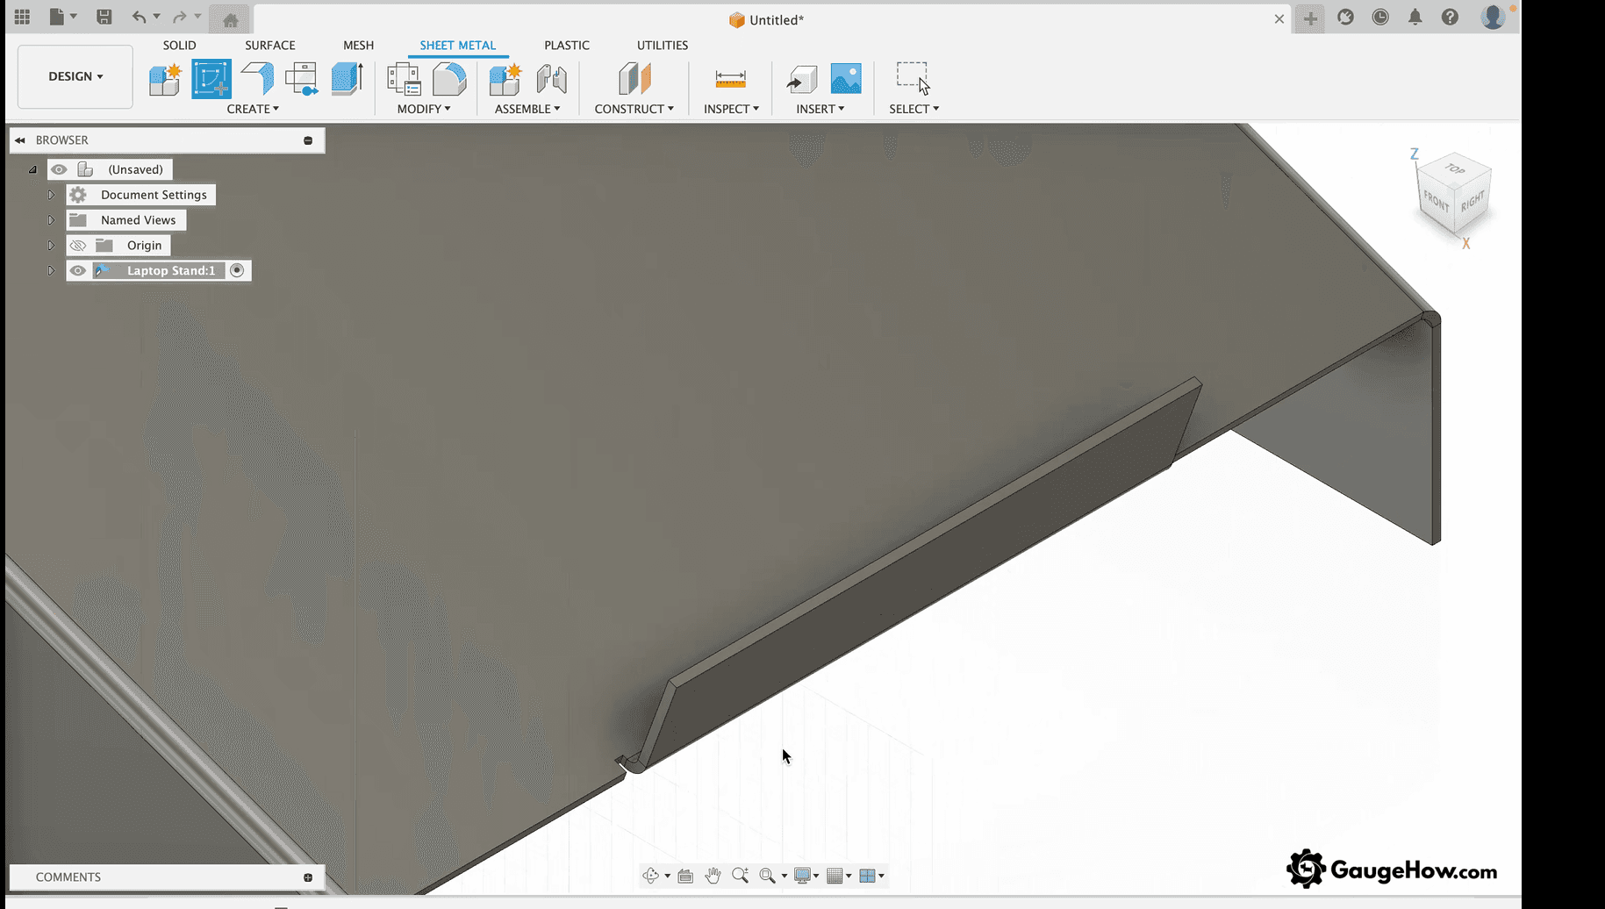Show the Origin folder
The image size is (1605, 909).
click(x=78, y=245)
